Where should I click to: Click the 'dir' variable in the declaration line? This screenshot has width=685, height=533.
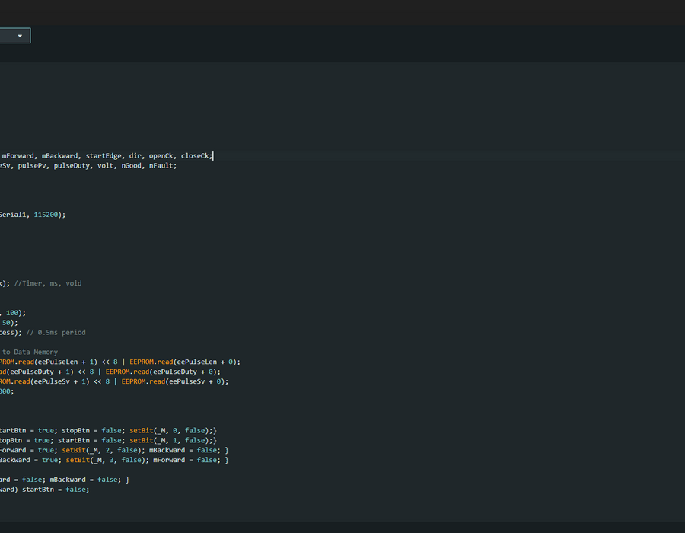(135, 156)
